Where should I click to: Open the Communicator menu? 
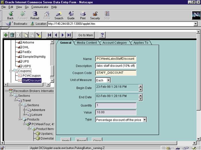40,7
